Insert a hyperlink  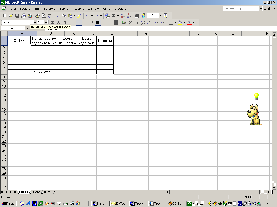click(x=107, y=16)
